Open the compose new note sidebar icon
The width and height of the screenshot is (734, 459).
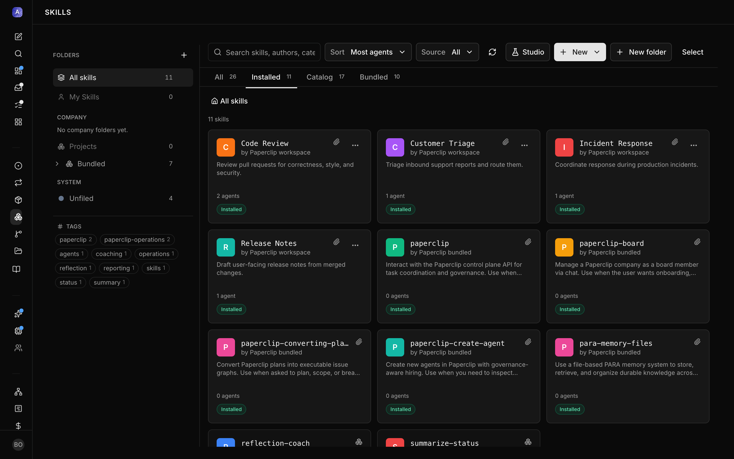click(x=18, y=37)
